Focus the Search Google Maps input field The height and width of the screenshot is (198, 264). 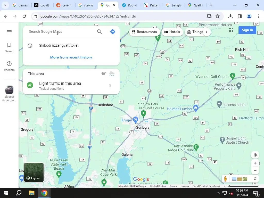tap(61, 31)
